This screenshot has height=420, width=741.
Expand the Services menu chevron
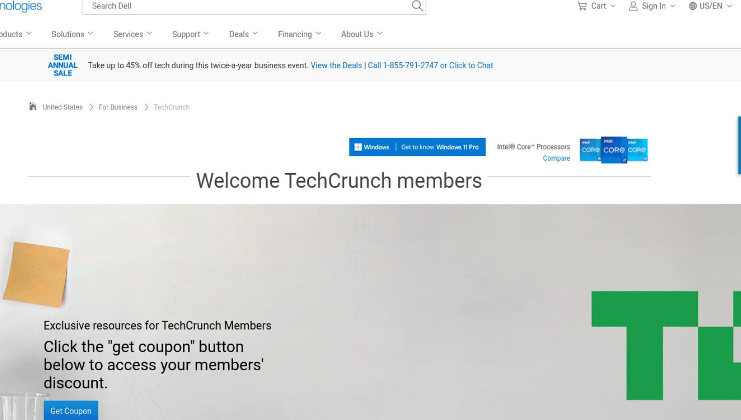(149, 34)
